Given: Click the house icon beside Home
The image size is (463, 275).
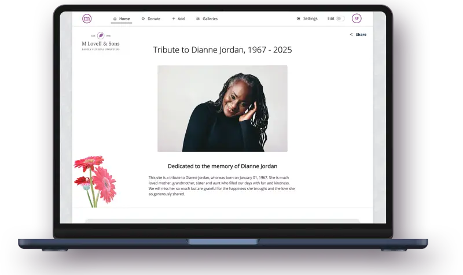Looking at the screenshot, I should [115, 18].
